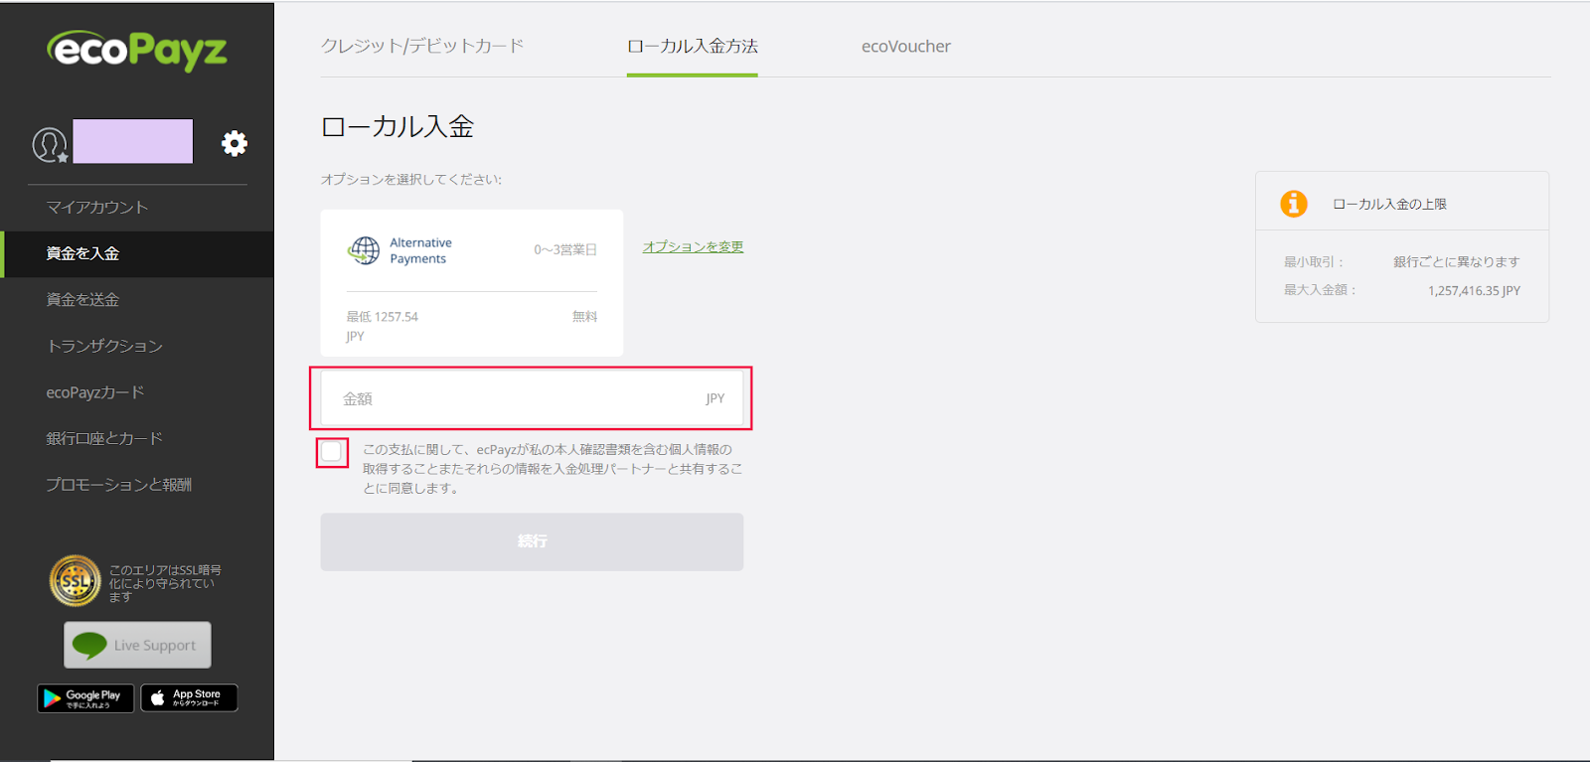Click the user profile avatar icon
This screenshot has height=762, width=1590.
coord(50,144)
